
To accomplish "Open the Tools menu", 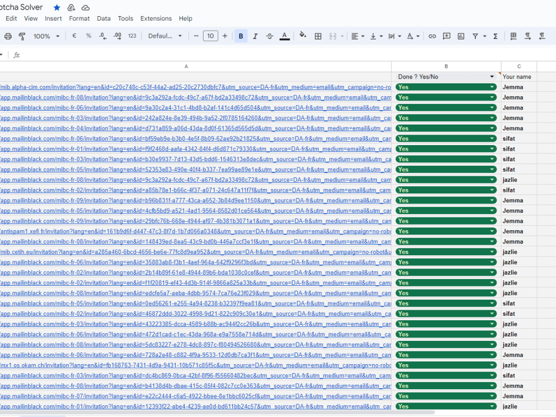I will [x=126, y=18].
